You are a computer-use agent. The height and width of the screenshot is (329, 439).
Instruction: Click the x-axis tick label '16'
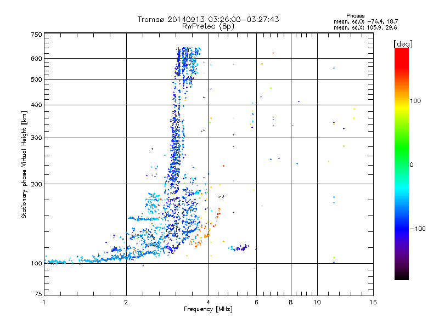373,302
